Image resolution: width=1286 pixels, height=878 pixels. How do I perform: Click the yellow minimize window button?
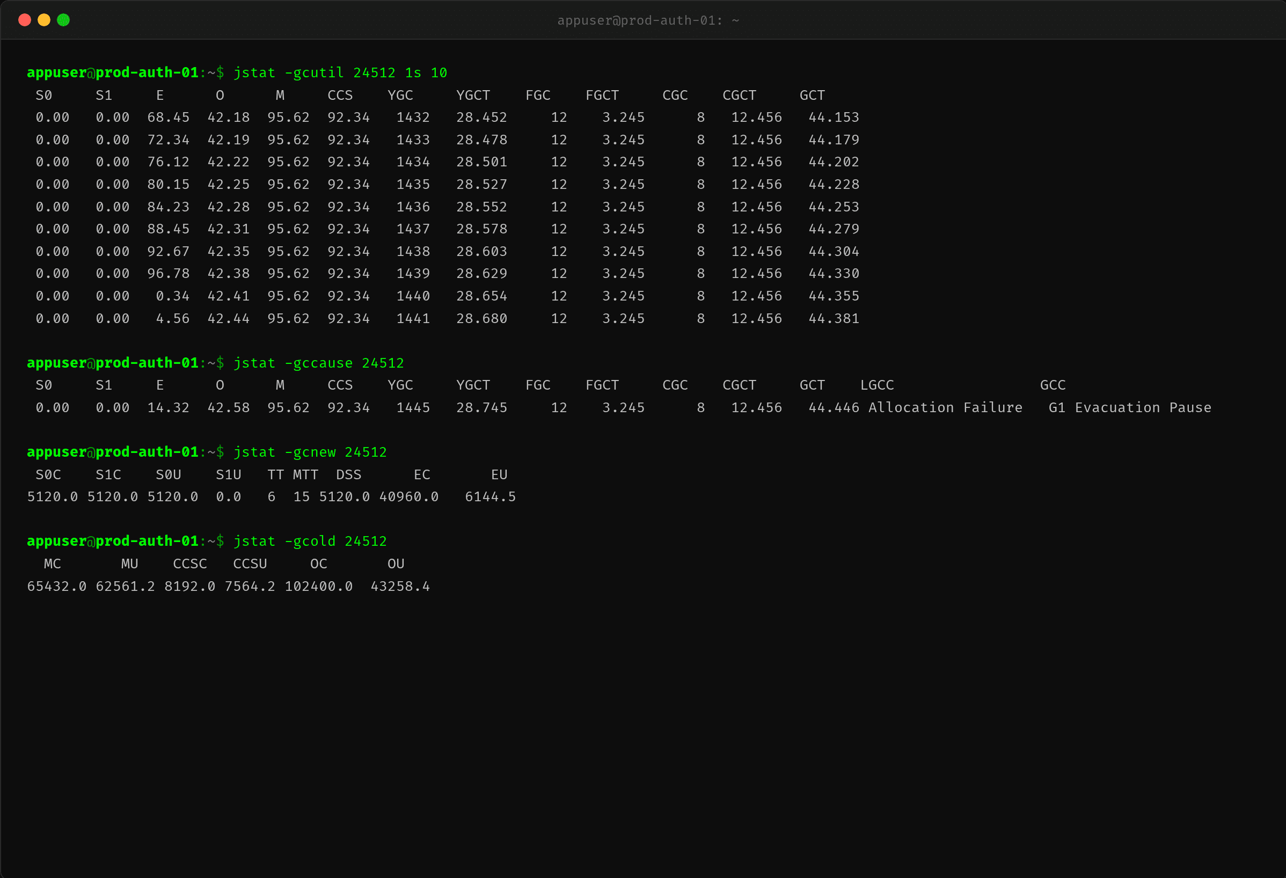[43, 20]
